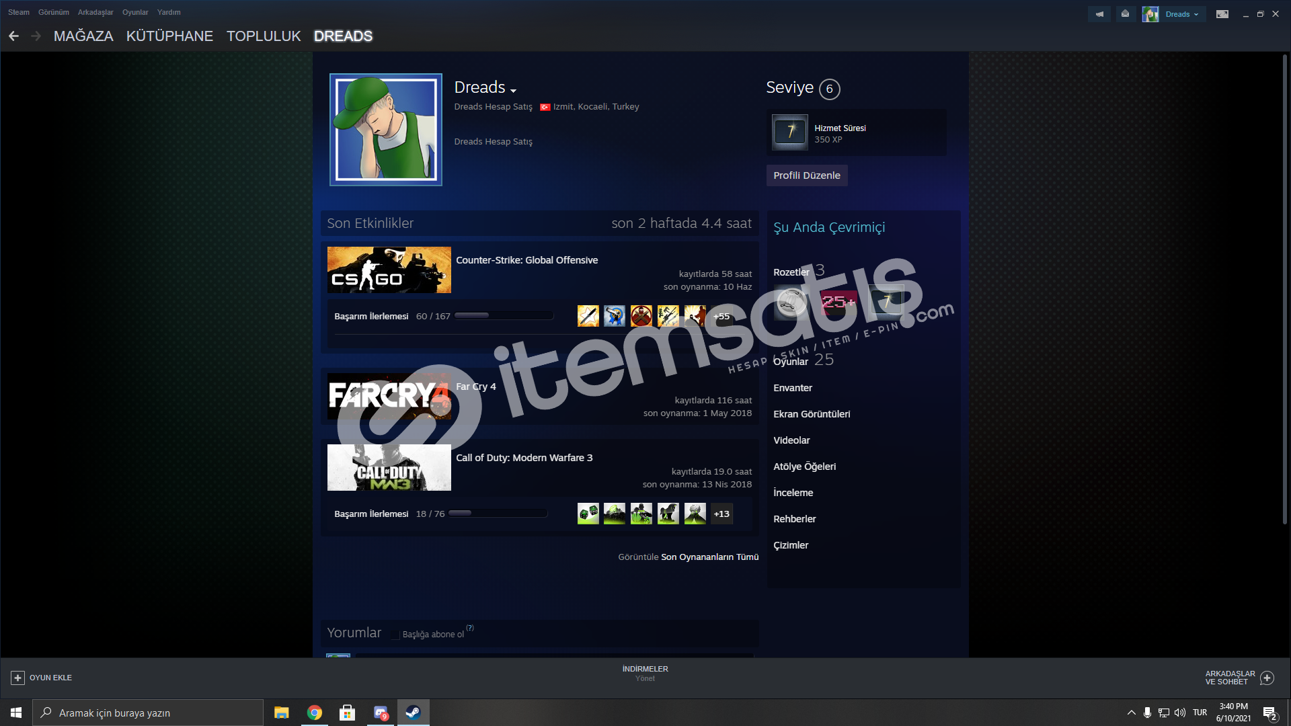Switch to KÜTÜPHANE tab
The width and height of the screenshot is (1291, 726).
click(x=169, y=36)
